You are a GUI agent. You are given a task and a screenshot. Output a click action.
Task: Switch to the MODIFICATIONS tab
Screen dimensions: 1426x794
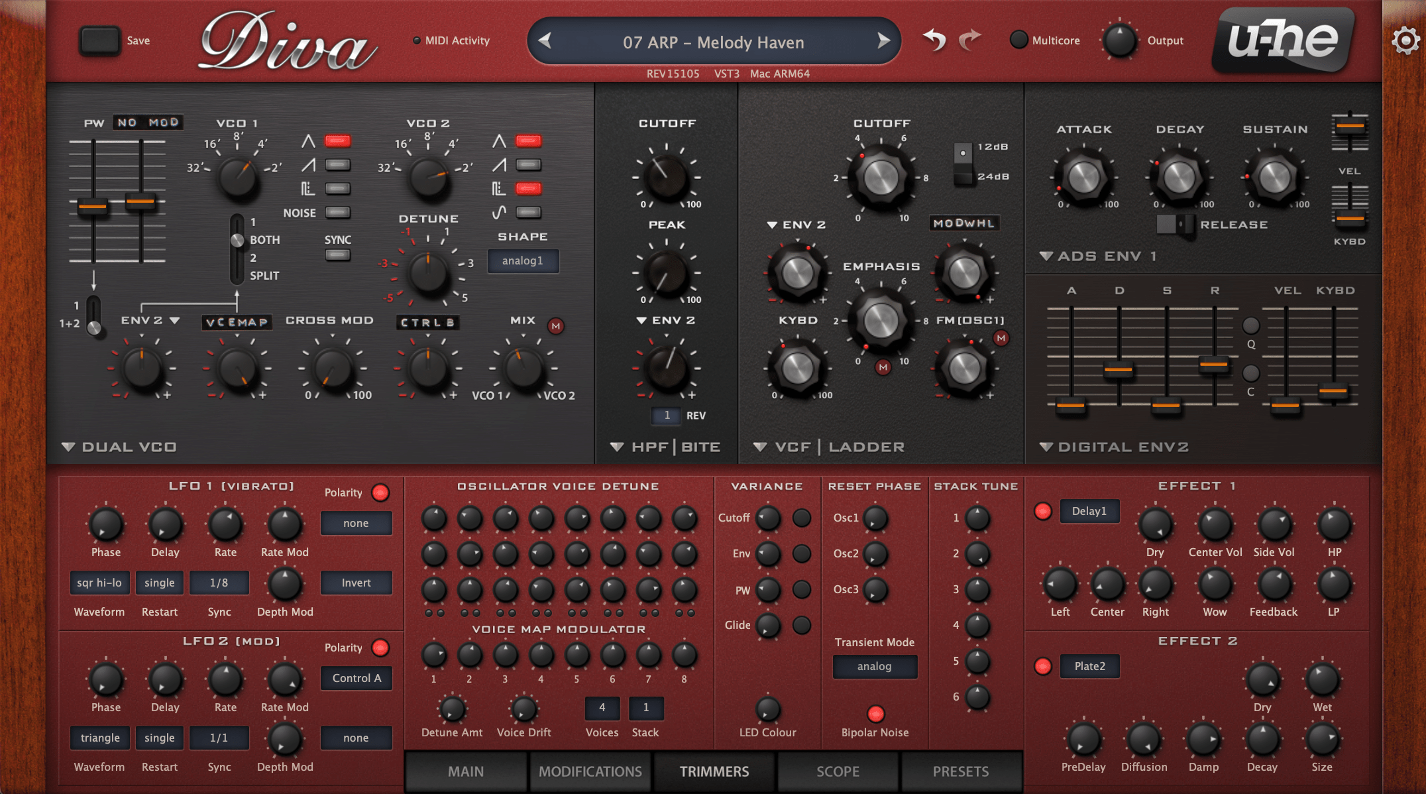pyautogui.click(x=590, y=771)
